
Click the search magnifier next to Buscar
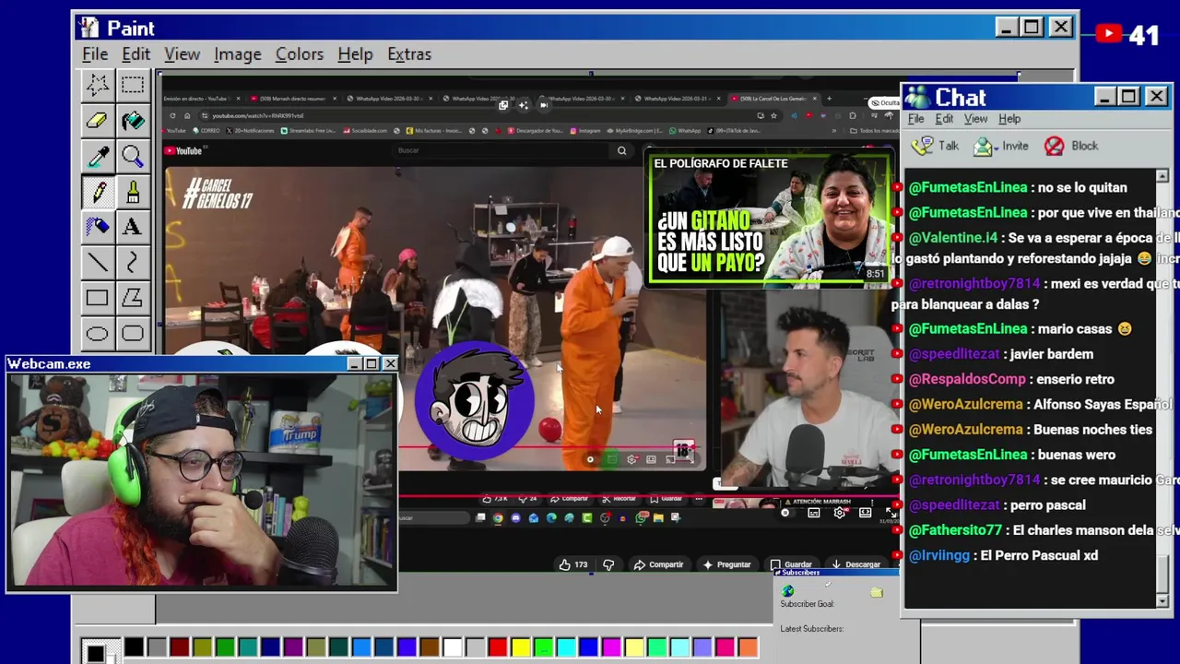pyautogui.click(x=622, y=150)
